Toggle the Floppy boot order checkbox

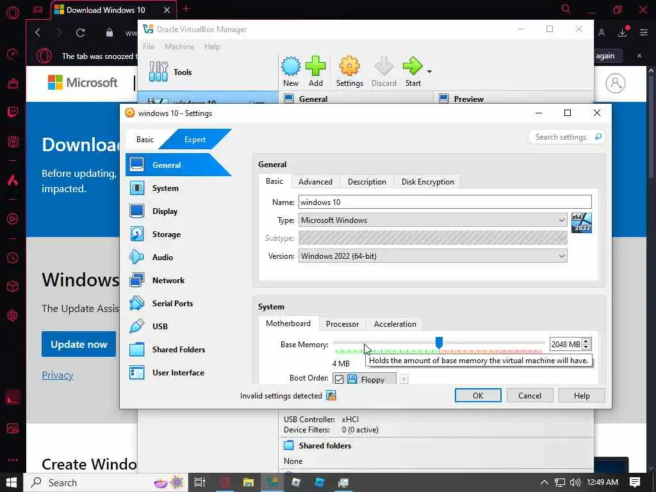click(x=340, y=379)
